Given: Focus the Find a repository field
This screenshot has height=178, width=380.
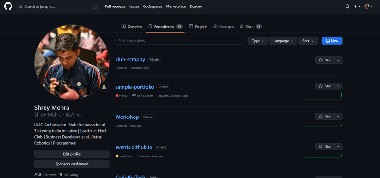Looking at the screenshot, I should coord(179,41).
